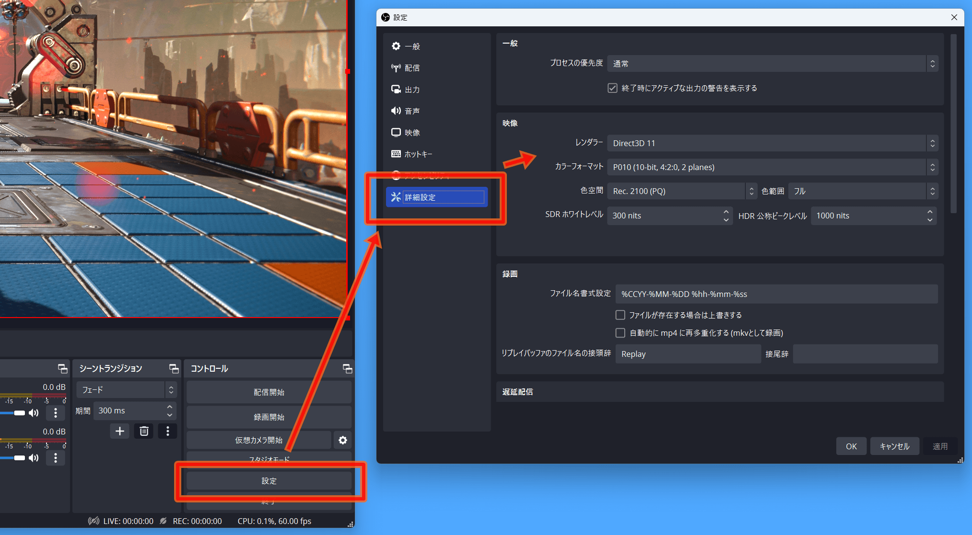This screenshot has width=972, height=535.
Task: Click the REC status icon
Action: (164, 521)
